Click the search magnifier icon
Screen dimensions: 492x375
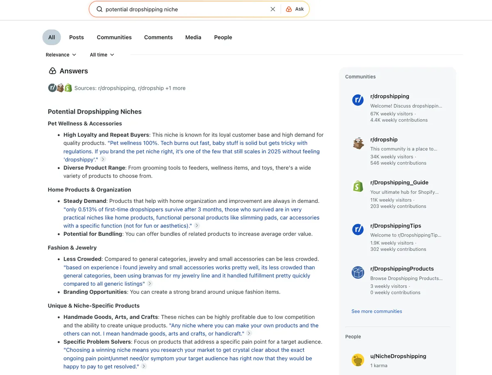tap(99, 9)
